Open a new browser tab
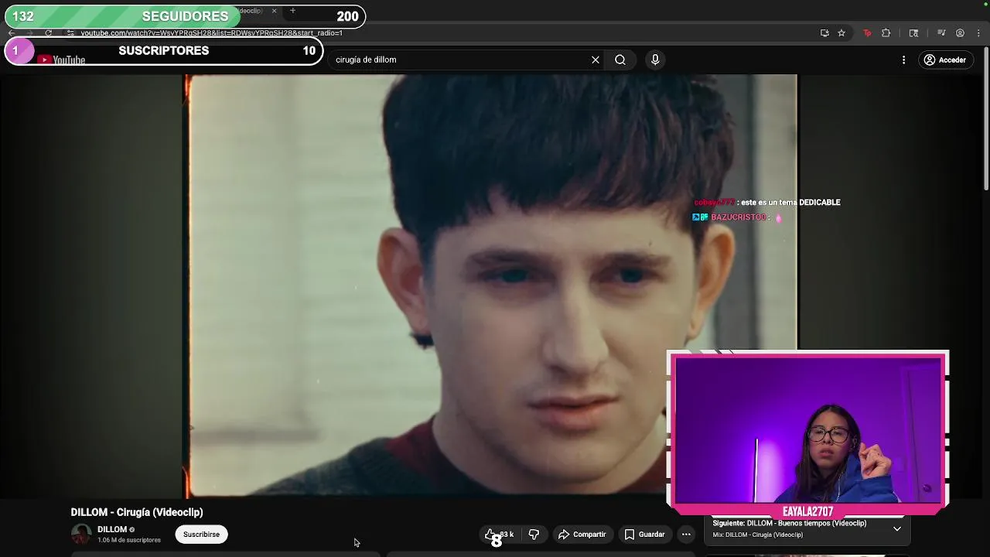Viewport: 990px width, 557px height. point(292,11)
